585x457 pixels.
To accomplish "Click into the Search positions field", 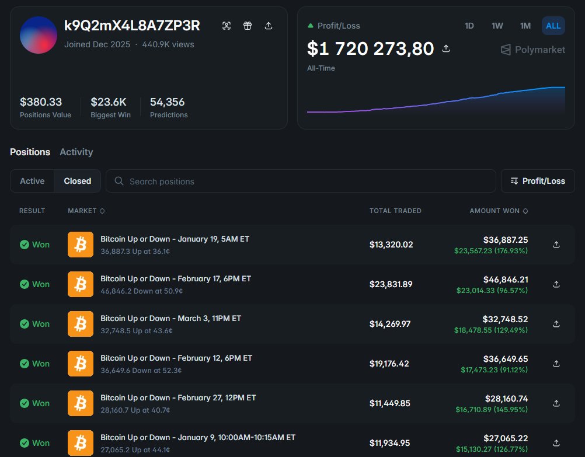I will click(x=301, y=181).
